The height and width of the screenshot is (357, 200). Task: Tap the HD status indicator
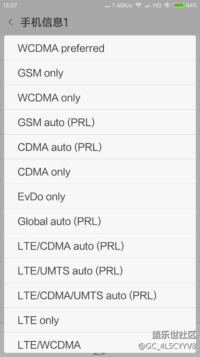click(x=157, y=5)
